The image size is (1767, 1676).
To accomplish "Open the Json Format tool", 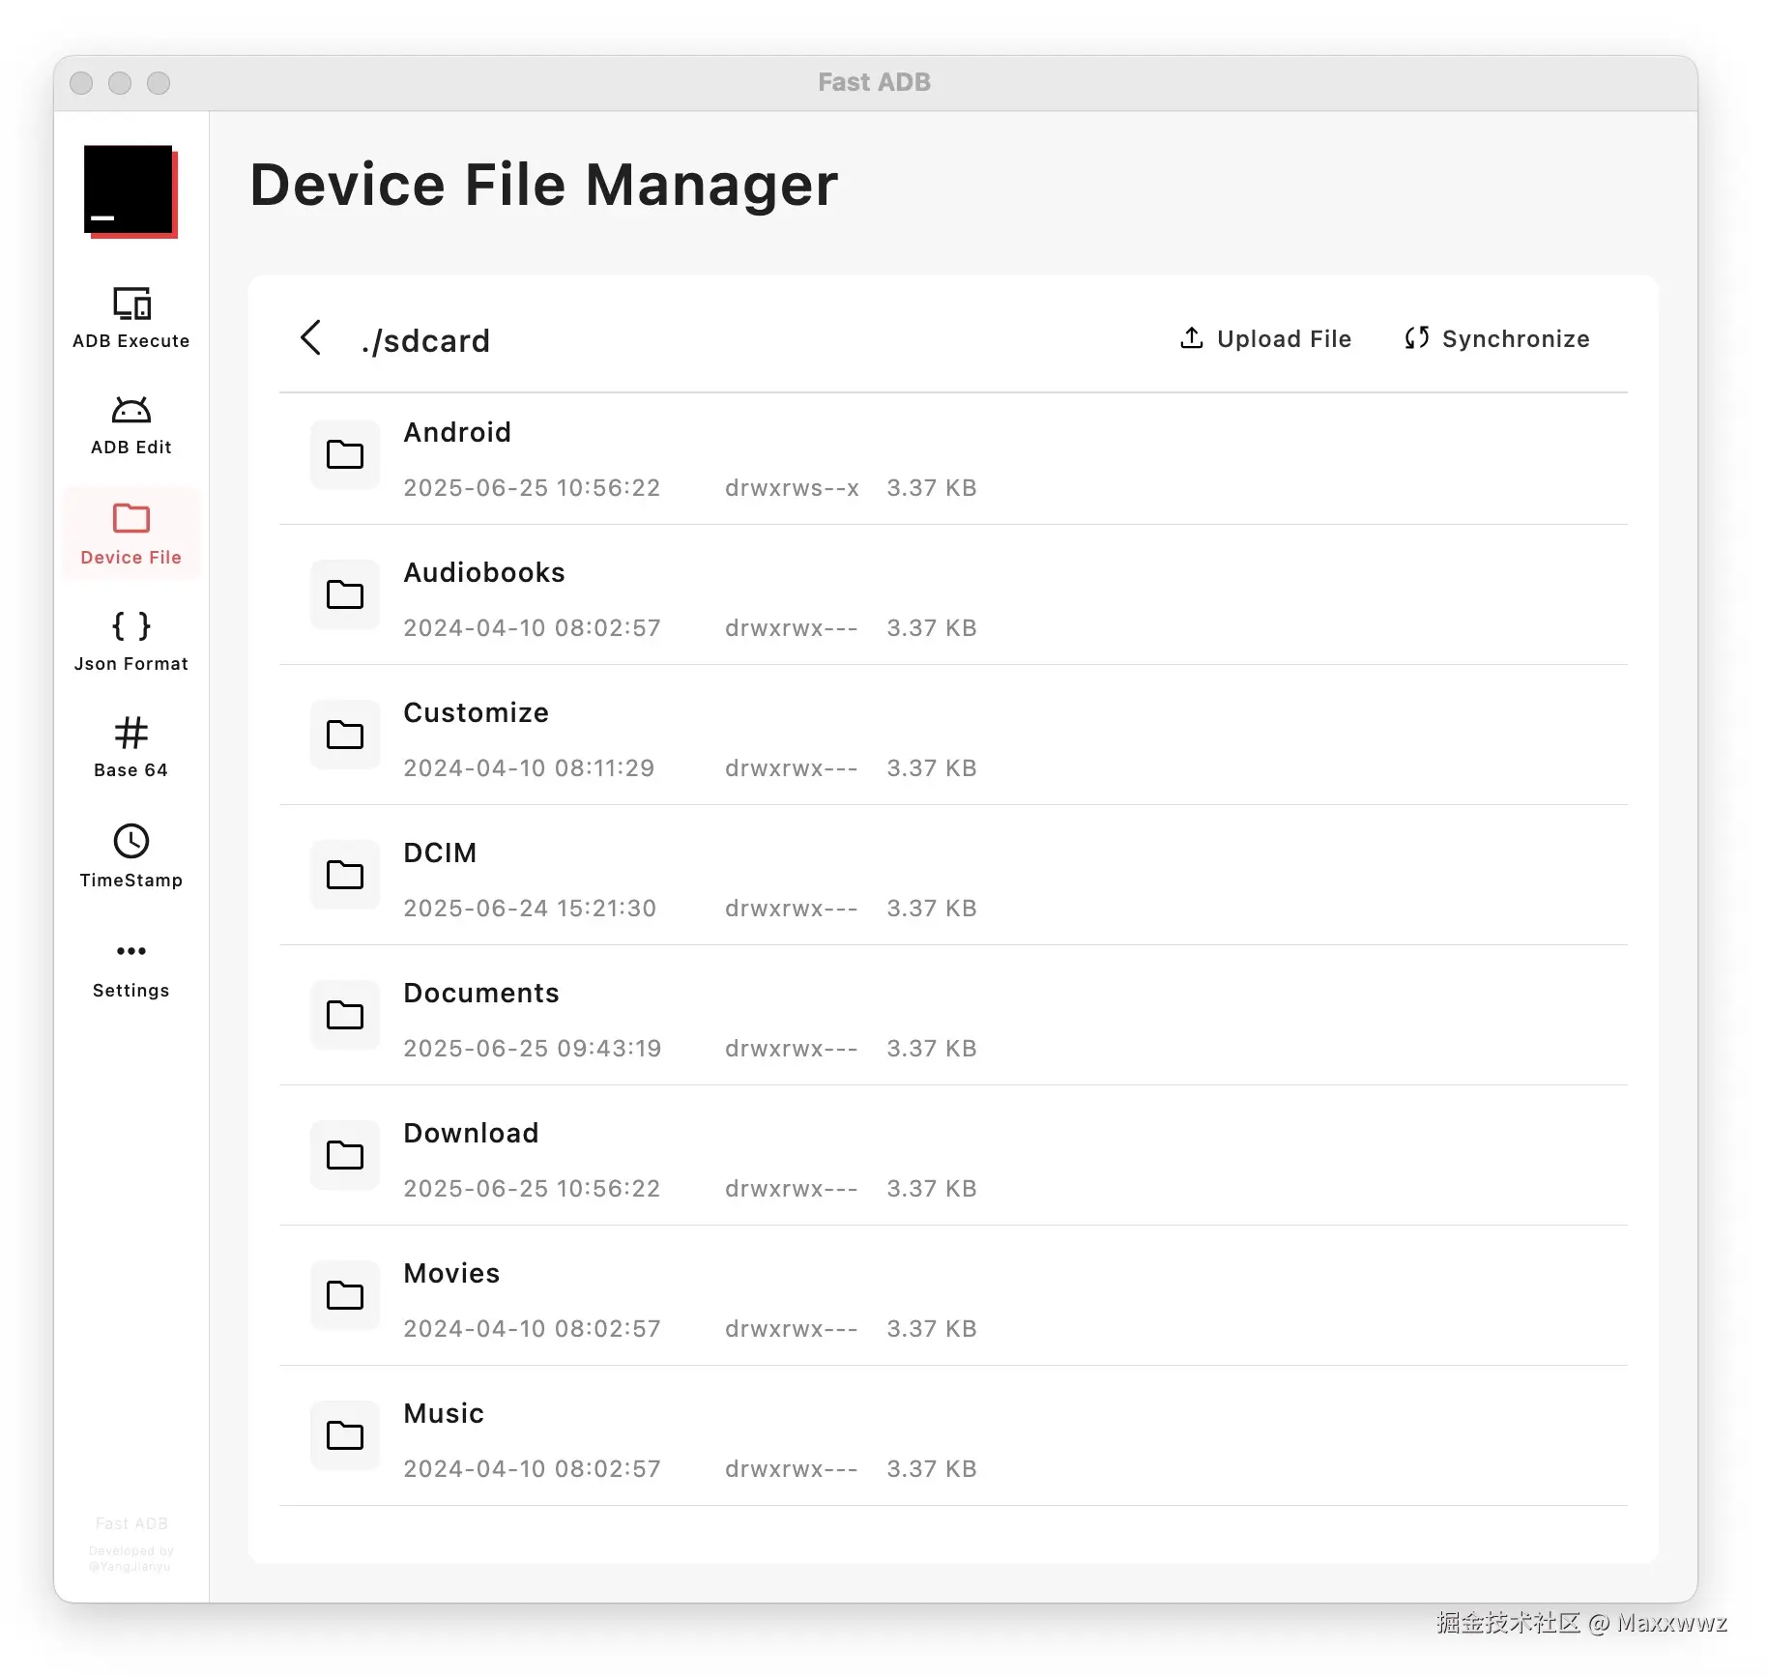I will (130, 641).
